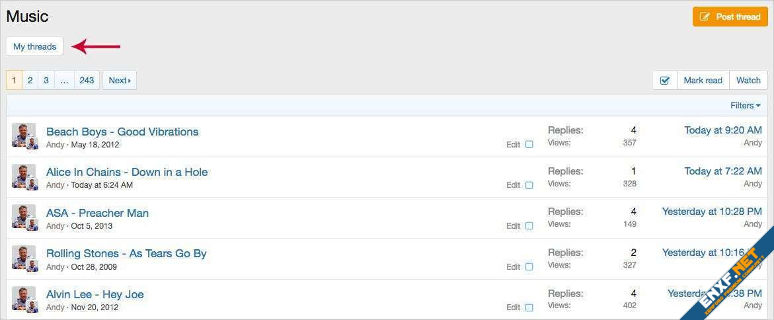Click avatar beside Rolling Stones thread

[x=24, y=257]
